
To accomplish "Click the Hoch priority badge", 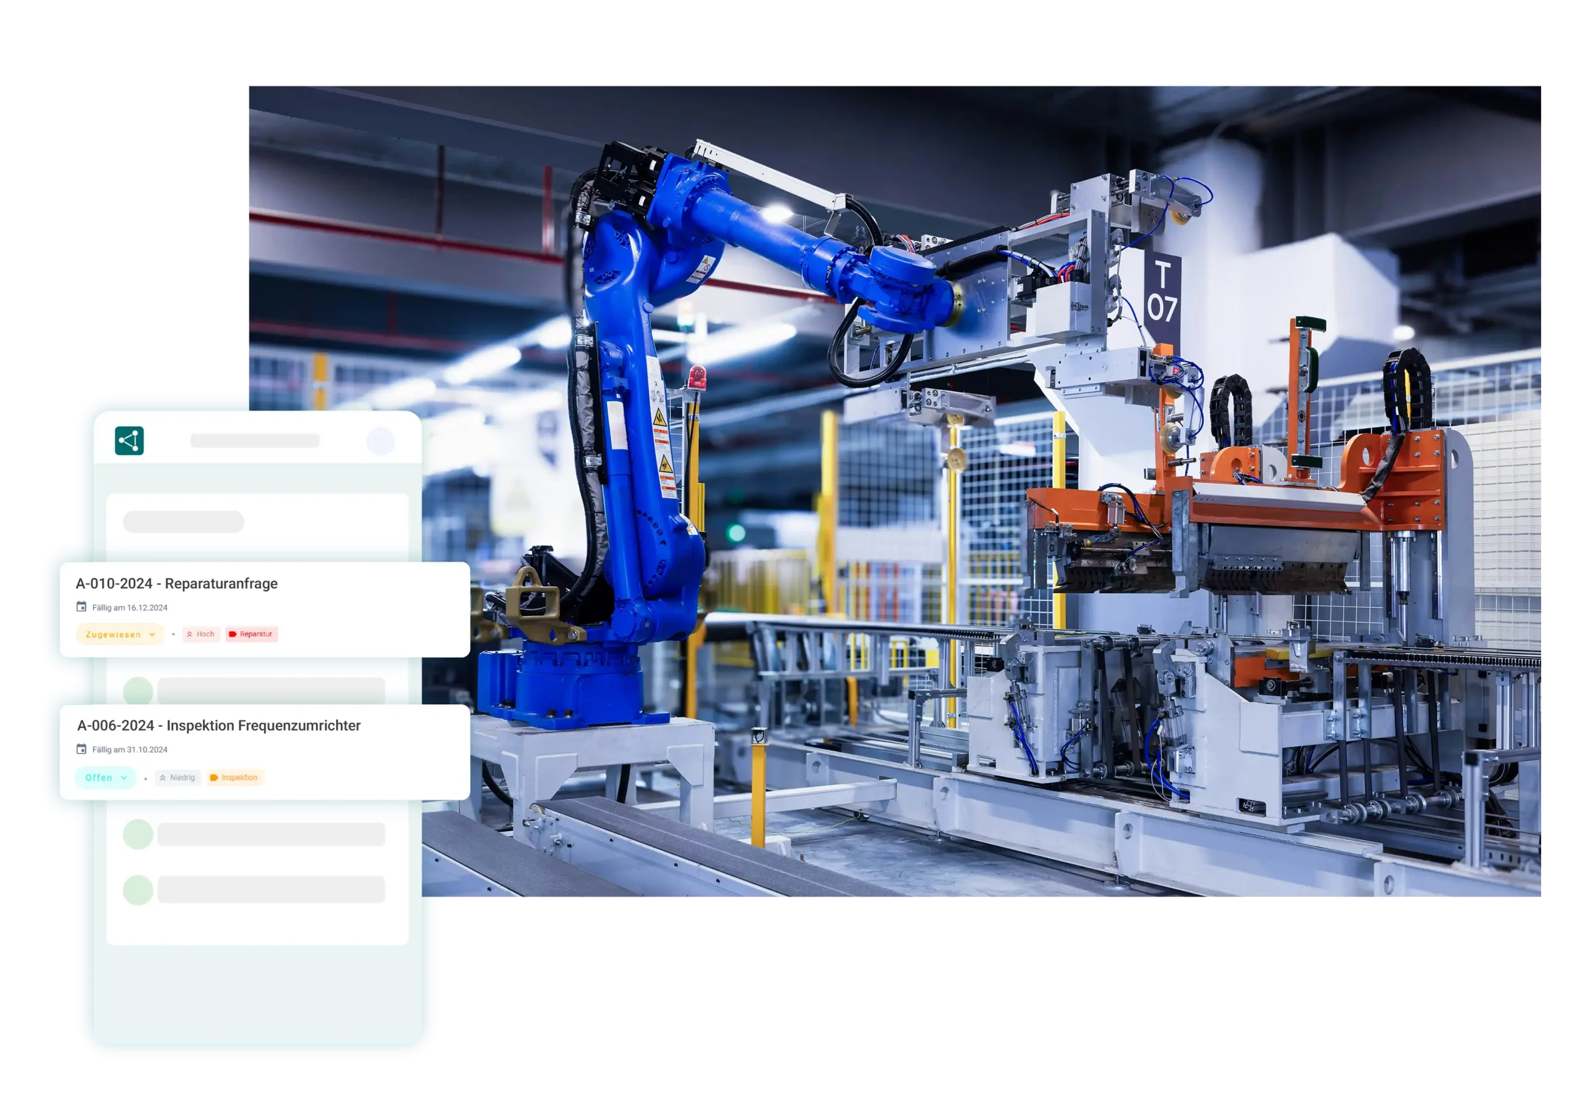I will pyautogui.click(x=201, y=634).
